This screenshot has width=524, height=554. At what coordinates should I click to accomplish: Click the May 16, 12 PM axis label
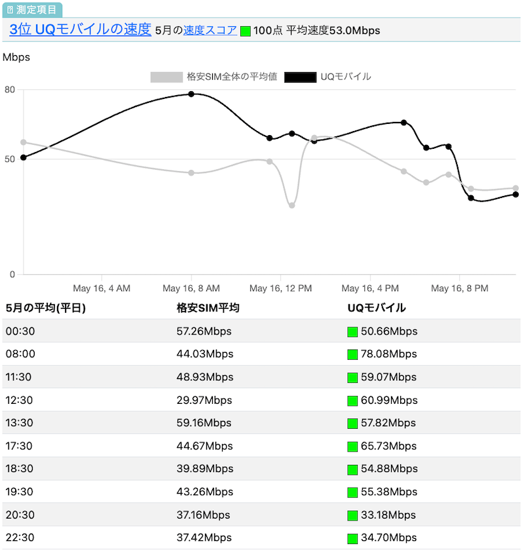pyautogui.click(x=281, y=288)
